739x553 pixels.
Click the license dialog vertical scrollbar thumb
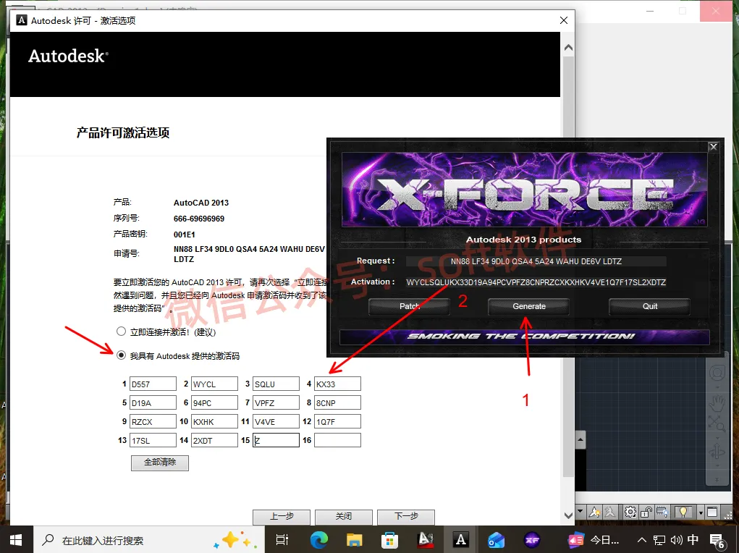pyautogui.click(x=568, y=266)
